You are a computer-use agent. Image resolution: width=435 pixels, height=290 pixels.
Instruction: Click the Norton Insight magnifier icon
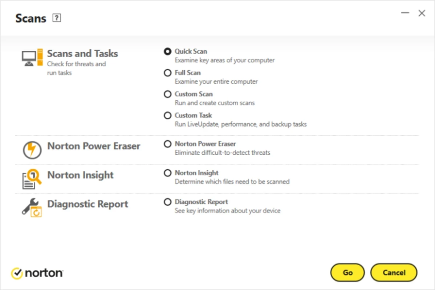click(32, 179)
